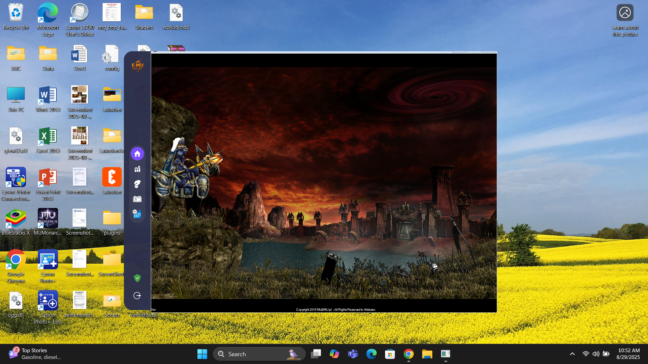
Task: Click the green shield icon in sidebar
Action: point(137,278)
